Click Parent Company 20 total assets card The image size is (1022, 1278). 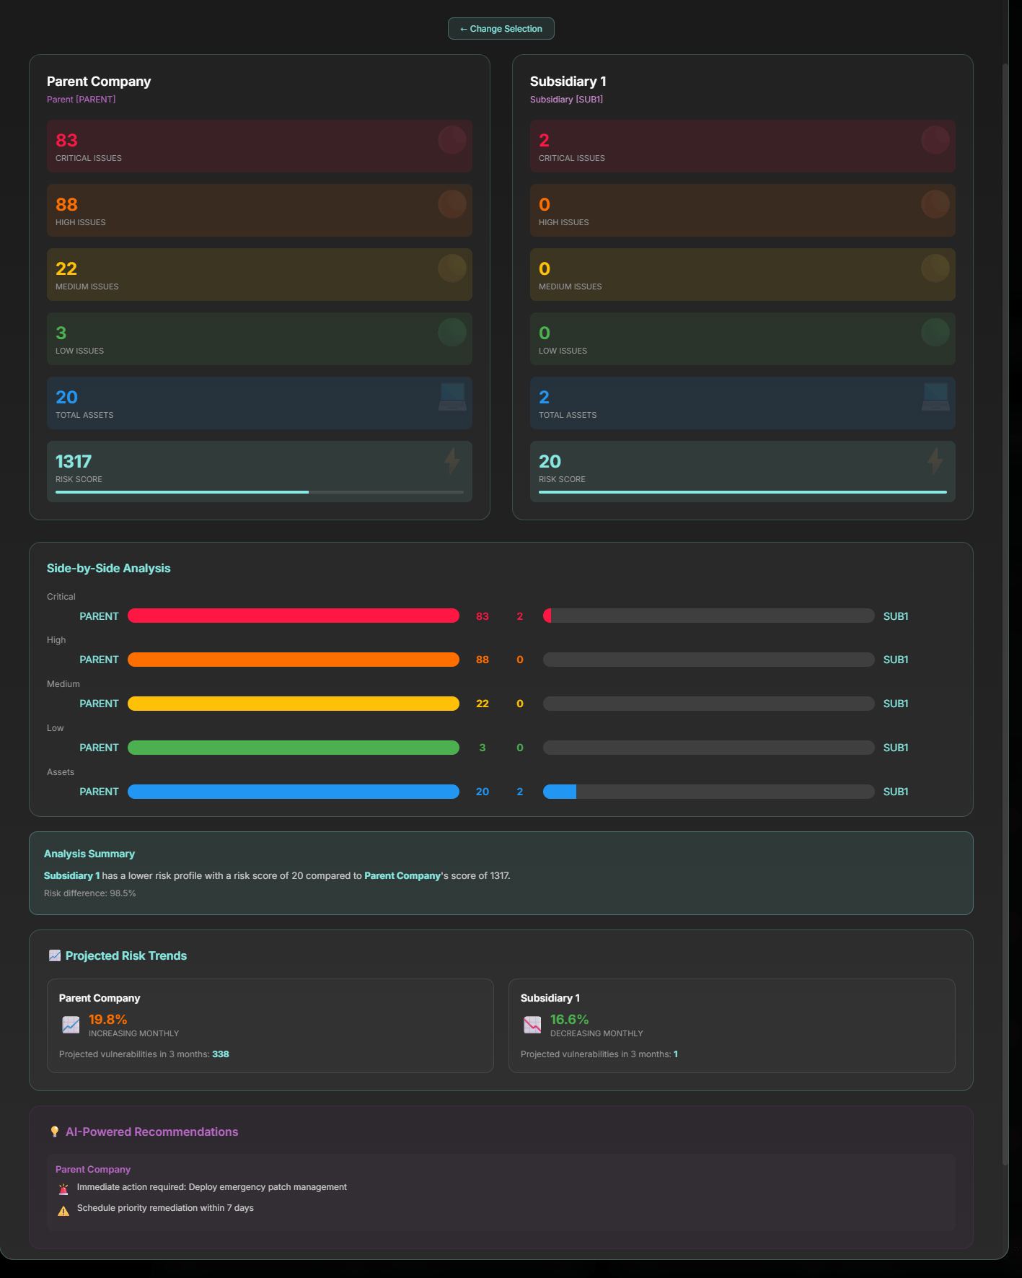pyautogui.click(x=260, y=403)
